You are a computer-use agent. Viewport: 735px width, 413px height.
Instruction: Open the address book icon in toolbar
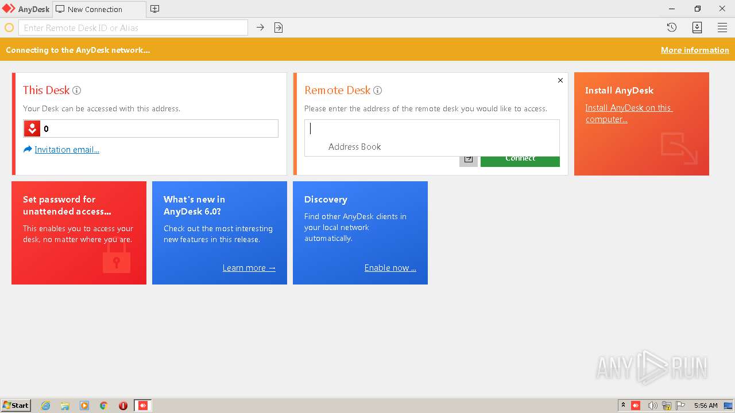tap(697, 28)
